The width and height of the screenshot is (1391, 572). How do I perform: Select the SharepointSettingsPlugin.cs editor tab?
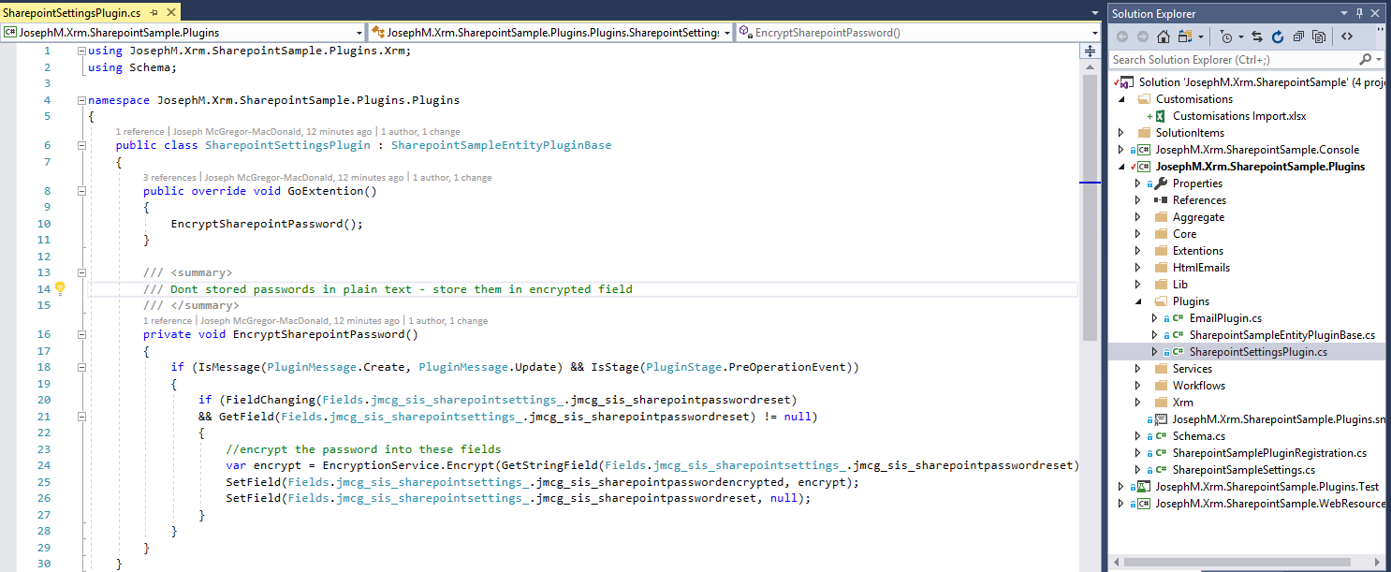(71, 13)
